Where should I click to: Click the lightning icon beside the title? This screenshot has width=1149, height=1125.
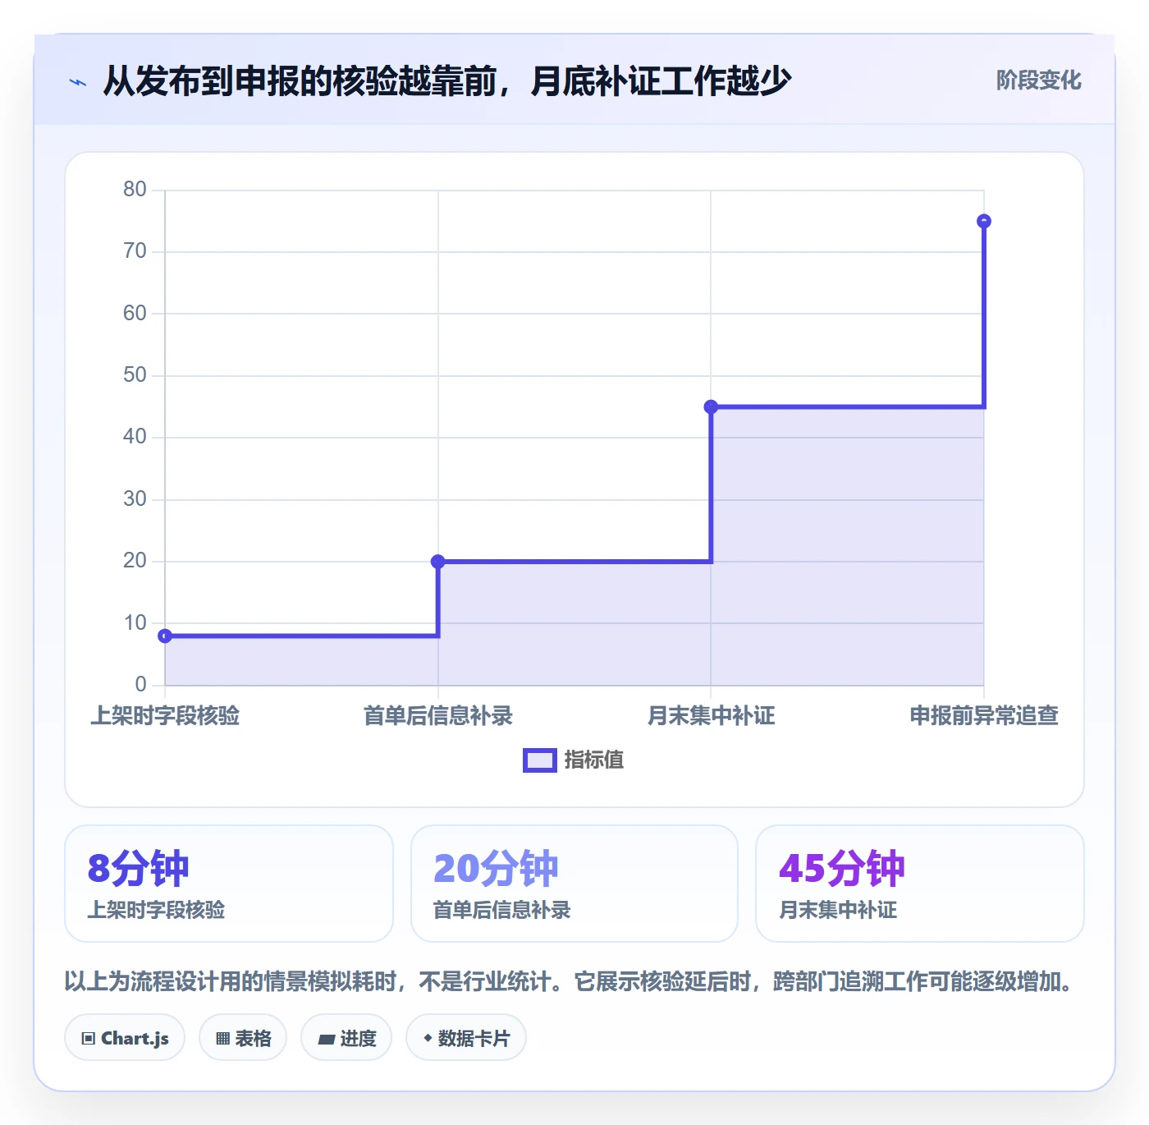pyautogui.click(x=78, y=82)
